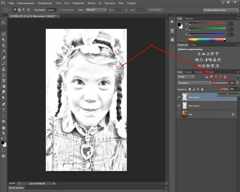Select the Move tool
The height and width of the screenshot is (192, 240).
tap(4, 22)
